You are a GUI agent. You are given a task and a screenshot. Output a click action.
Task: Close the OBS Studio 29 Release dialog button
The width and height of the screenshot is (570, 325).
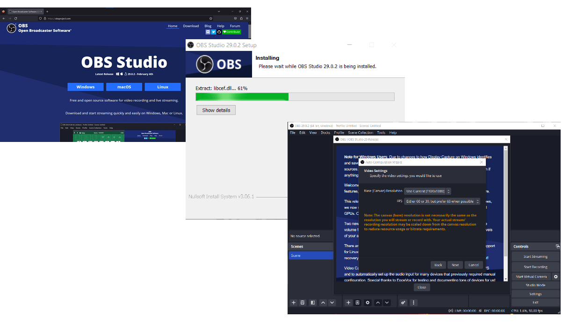(422, 287)
